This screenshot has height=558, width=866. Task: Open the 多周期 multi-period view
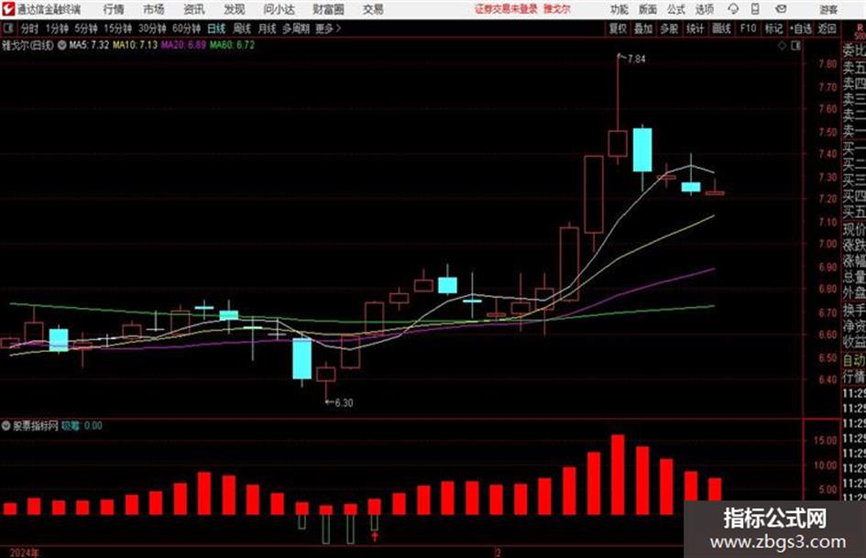click(297, 28)
